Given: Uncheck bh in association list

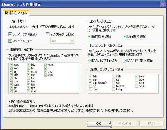Looking at the screenshot, I should point(11,78).
